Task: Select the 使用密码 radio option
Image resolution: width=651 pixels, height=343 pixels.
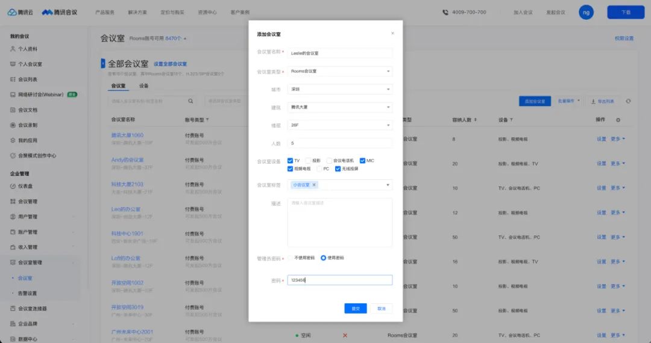Action: tap(324, 258)
